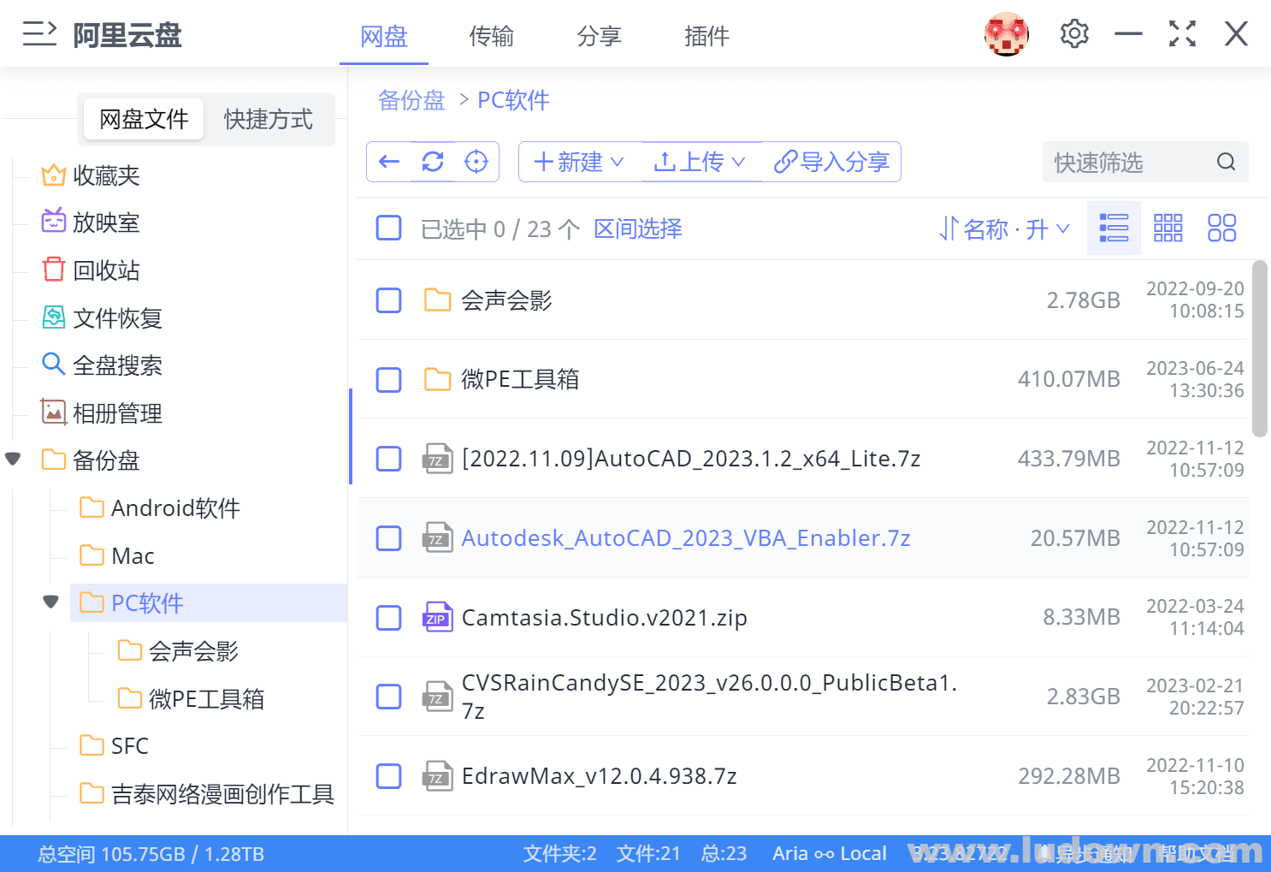Check the AutoCAD_2023.1.2 Lite file

(x=389, y=459)
